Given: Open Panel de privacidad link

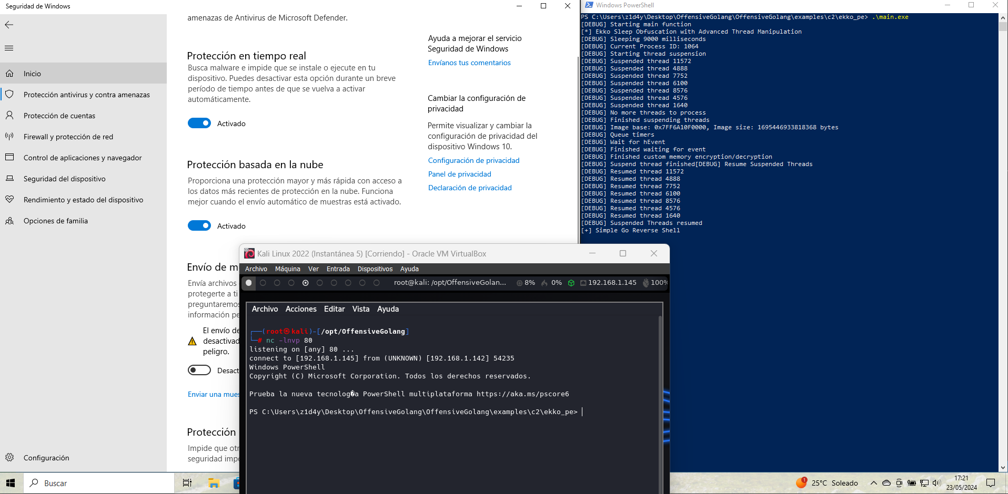Looking at the screenshot, I should [x=460, y=174].
